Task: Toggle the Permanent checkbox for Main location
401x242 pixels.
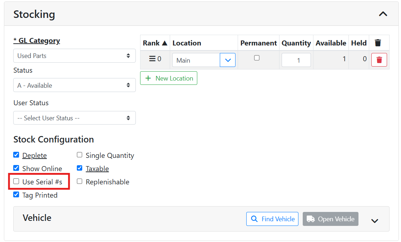Action: coord(257,58)
